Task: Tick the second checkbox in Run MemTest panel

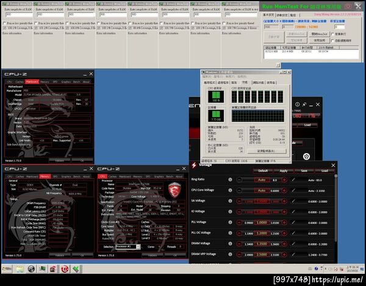Action: coord(332,41)
